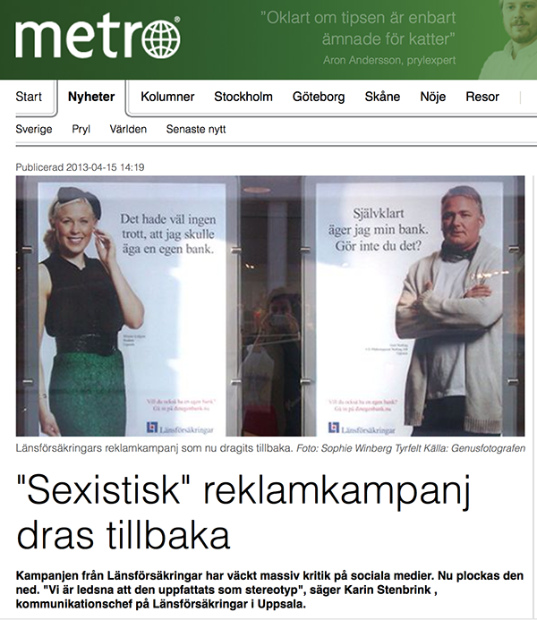Select the Sverige subcategory
Image resolution: width=537 pixels, height=620 pixels.
tap(34, 130)
